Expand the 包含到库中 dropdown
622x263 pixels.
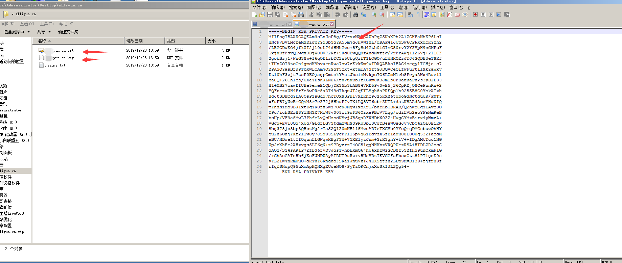(x=28, y=32)
